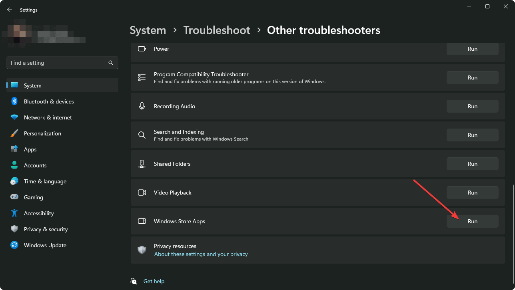The width and height of the screenshot is (515, 290).
Task: Select the Power battery icon
Action: point(142,48)
